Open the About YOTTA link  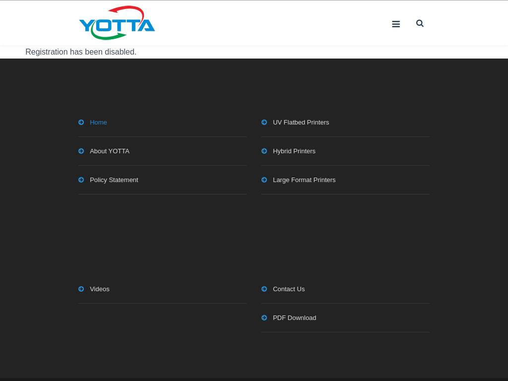click(110, 151)
